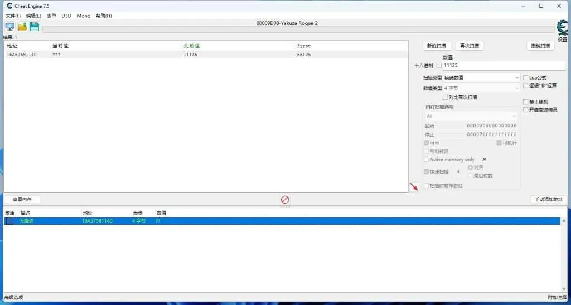Click the open process computer icon

point(10,27)
